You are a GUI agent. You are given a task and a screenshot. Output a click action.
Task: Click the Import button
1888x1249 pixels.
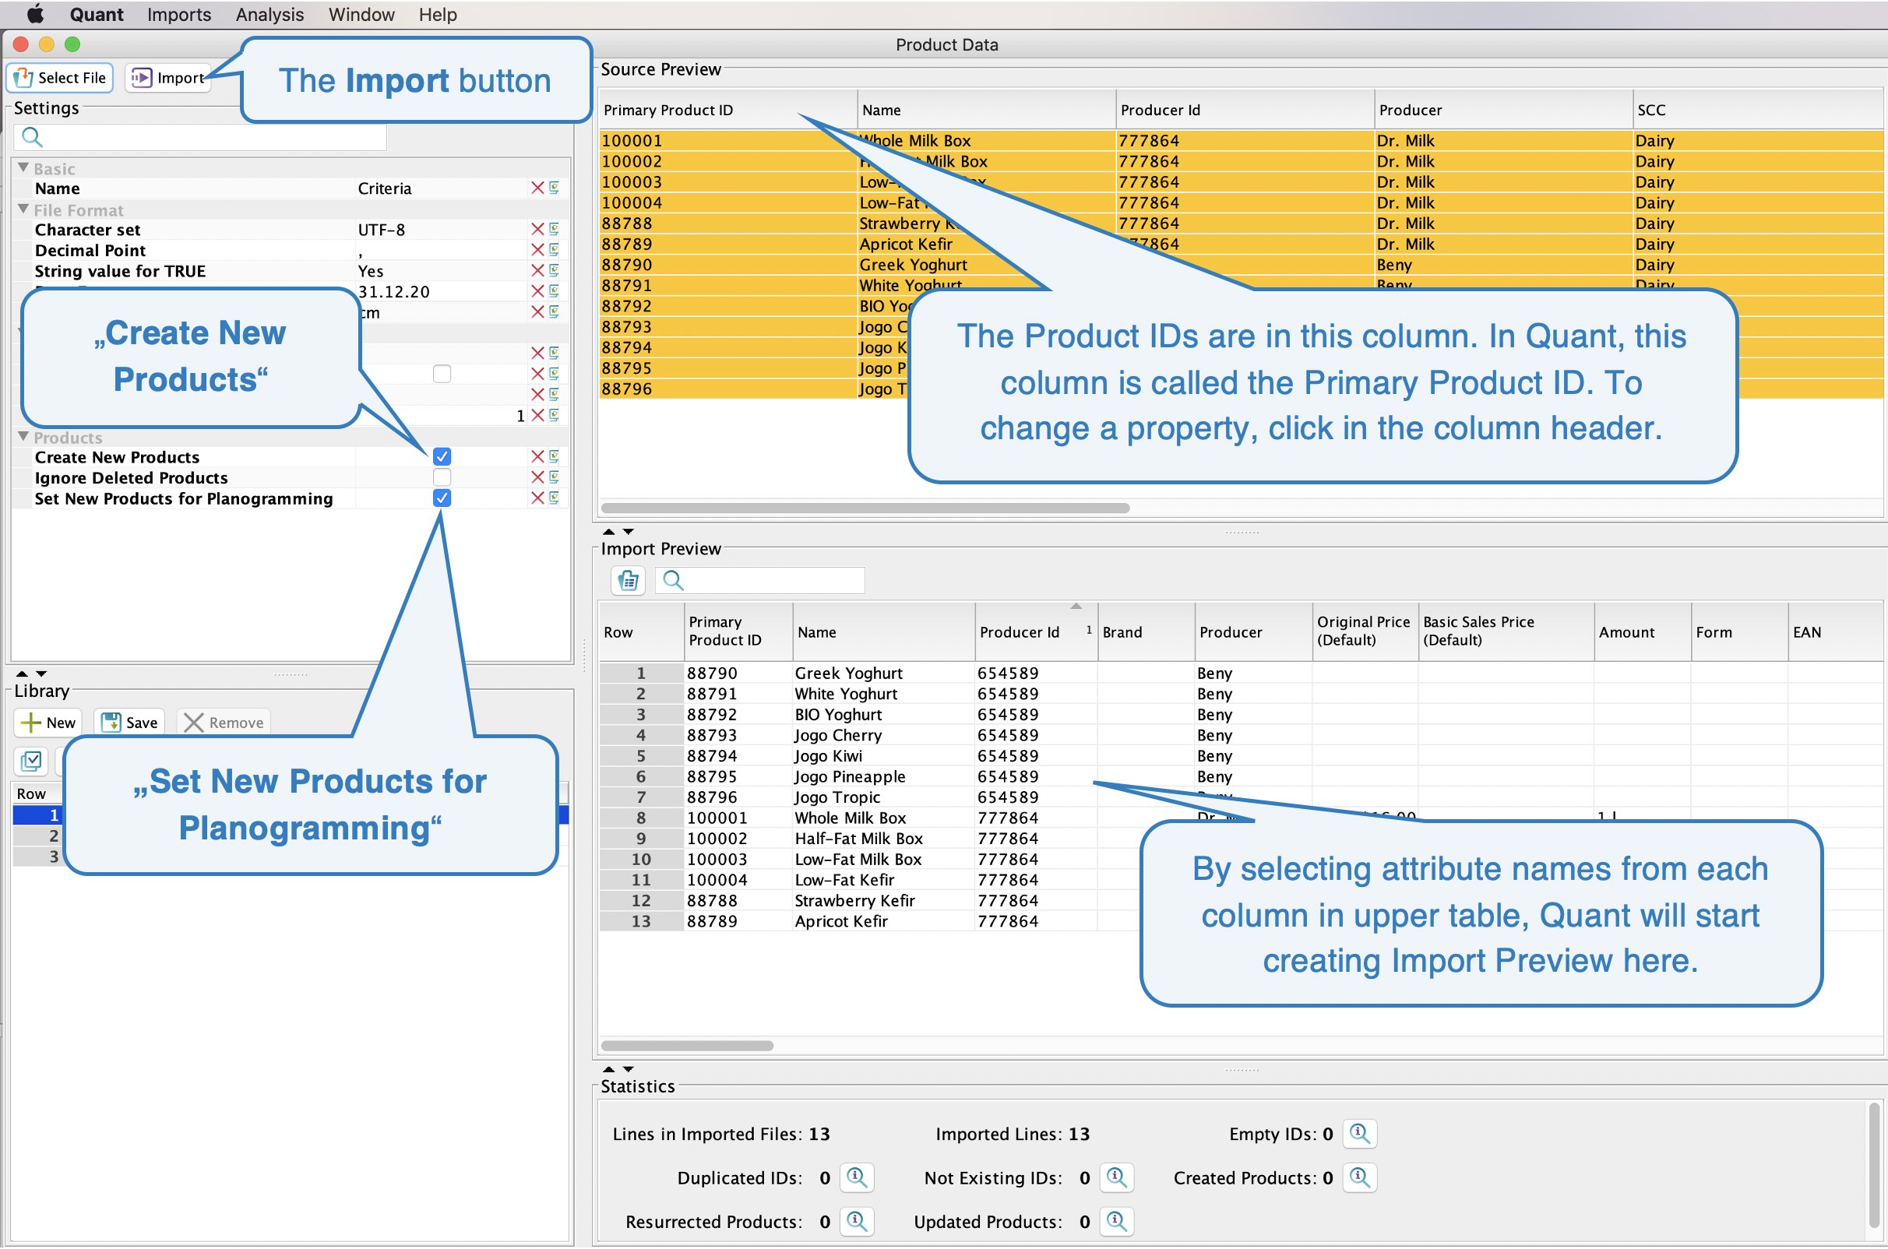coord(168,77)
